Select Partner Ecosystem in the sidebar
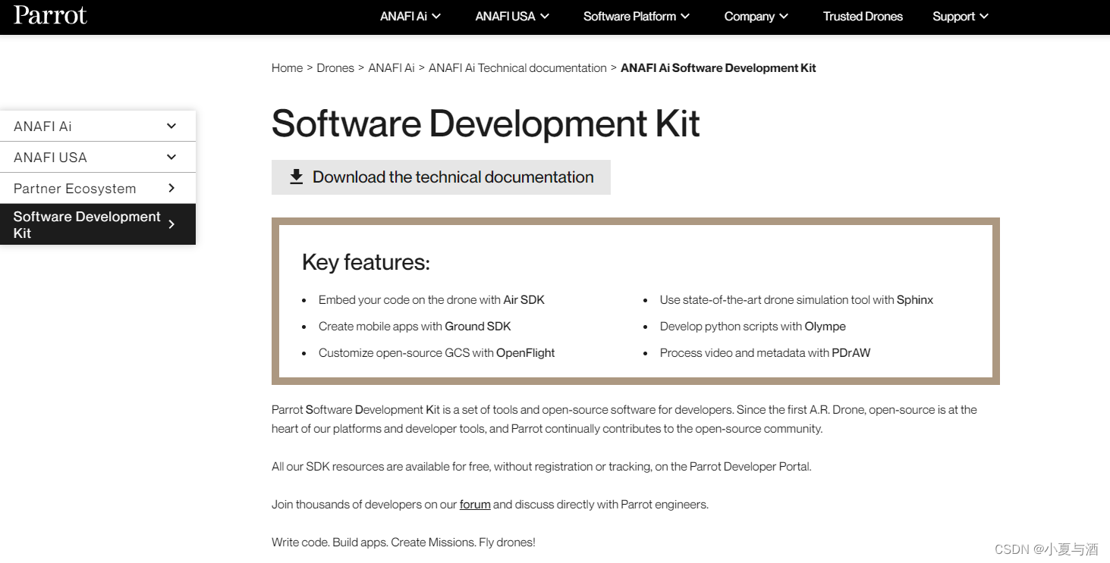This screenshot has height=563, width=1110. click(x=98, y=188)
